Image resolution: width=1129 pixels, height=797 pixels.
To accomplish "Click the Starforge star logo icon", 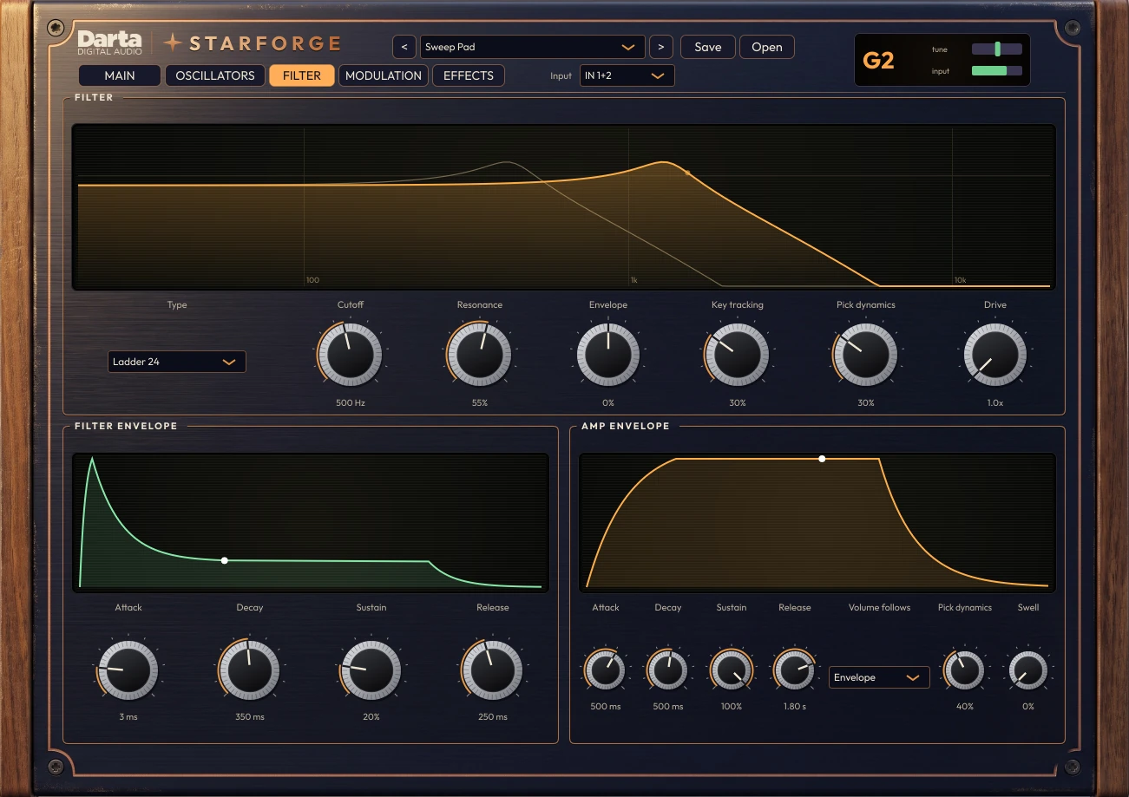I will point(174,42).
